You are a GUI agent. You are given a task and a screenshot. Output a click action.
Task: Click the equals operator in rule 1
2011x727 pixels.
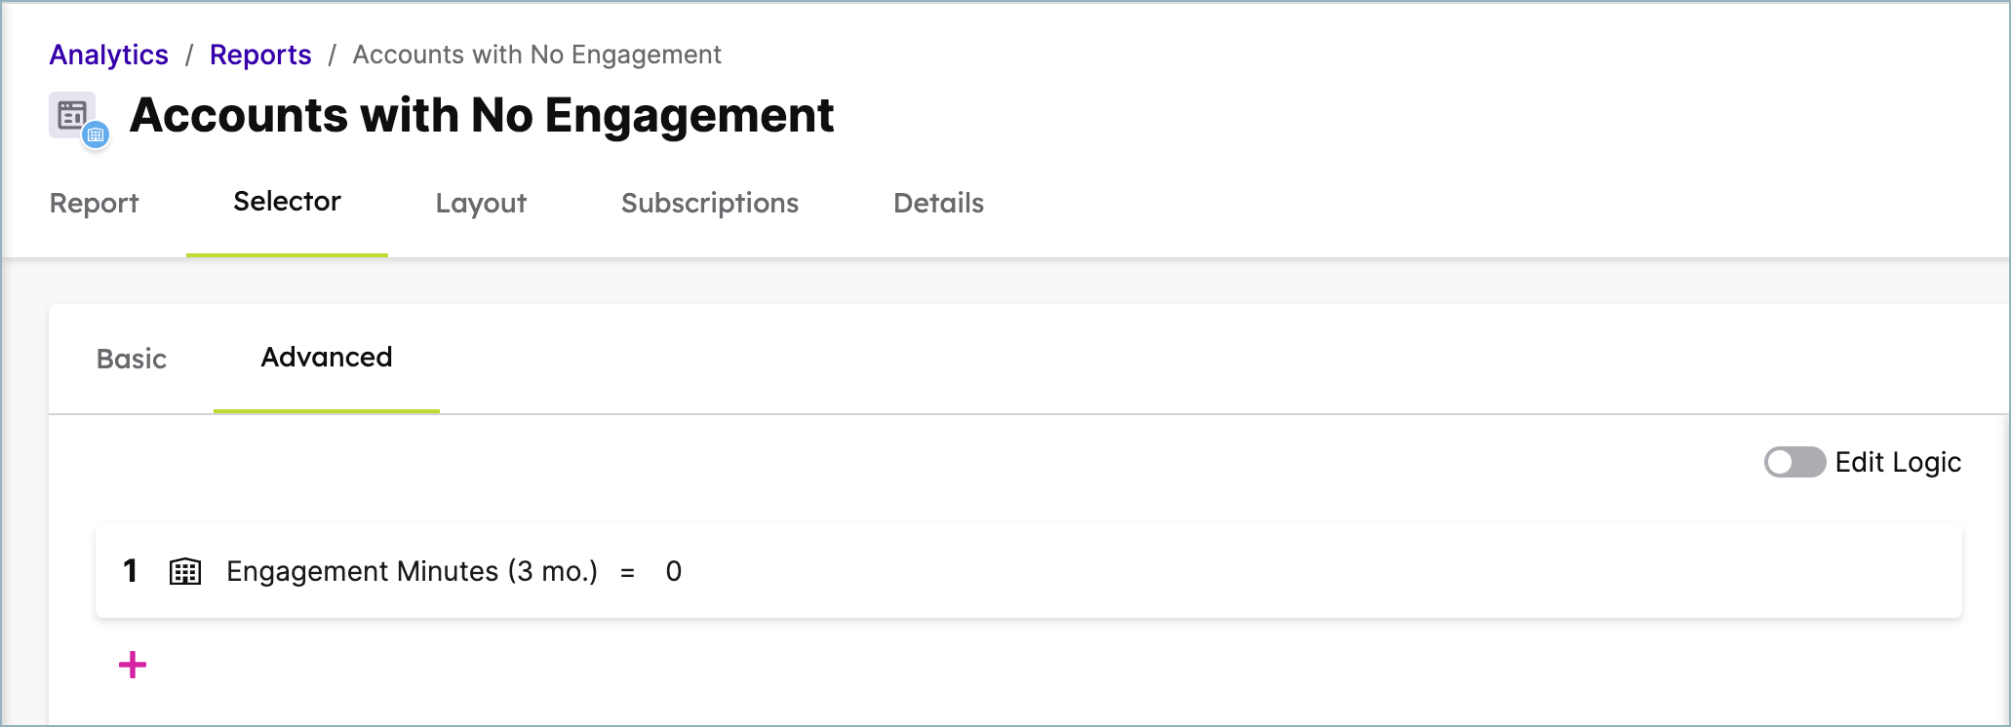tap(627, 573)
